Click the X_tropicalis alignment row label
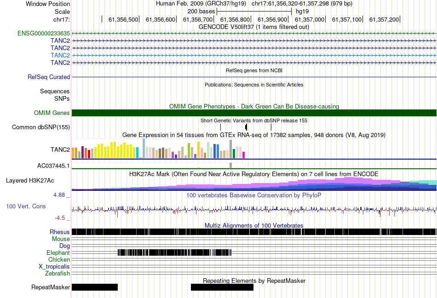 tap(54, 267)
